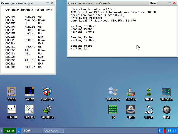Open the CHECKERS game icon
This screenshot has width=178, height=134.
[x=113, y=92]
